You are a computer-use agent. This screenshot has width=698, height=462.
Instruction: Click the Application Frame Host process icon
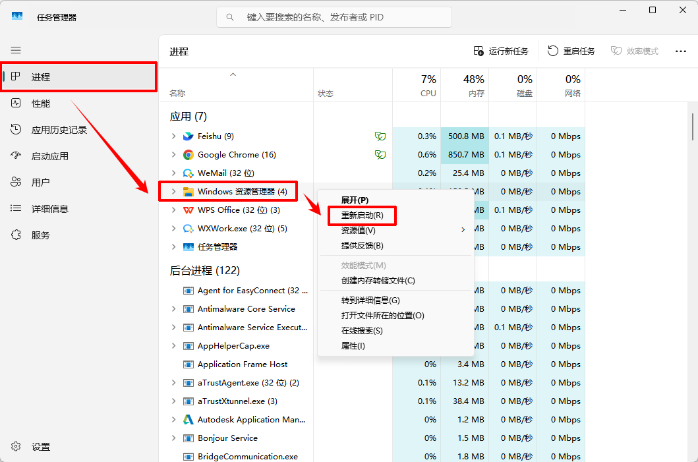[x=189, y=364]
